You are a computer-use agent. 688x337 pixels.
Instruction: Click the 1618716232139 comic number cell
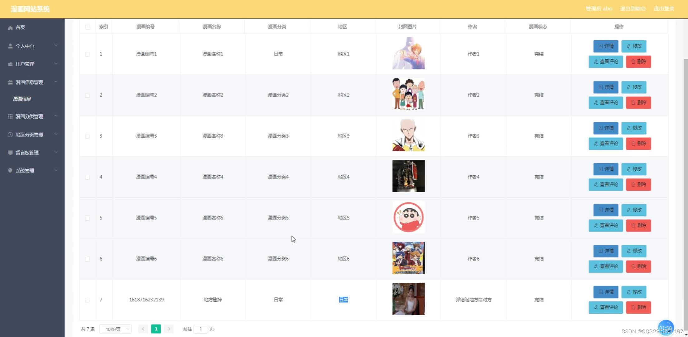(x=146, y=300)
